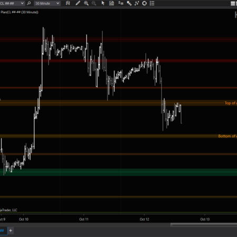Open the chart bar type icon
The image size is (237, 237).
click(68, 3)
